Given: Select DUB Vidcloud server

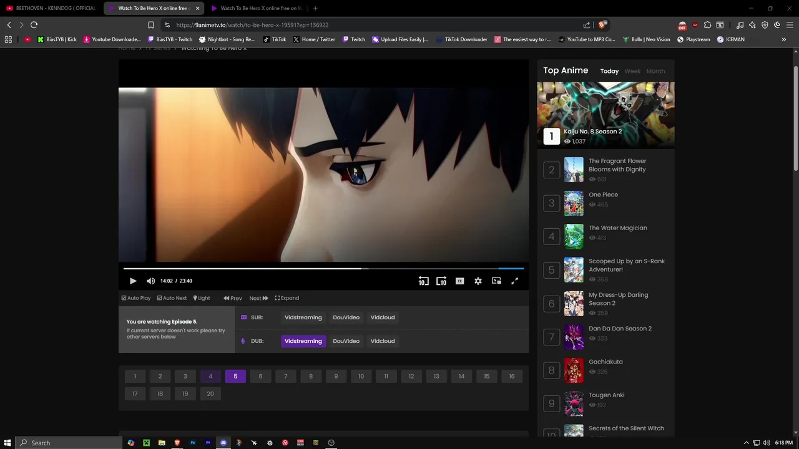Looking at the screenshot, I should click(383, 341).
